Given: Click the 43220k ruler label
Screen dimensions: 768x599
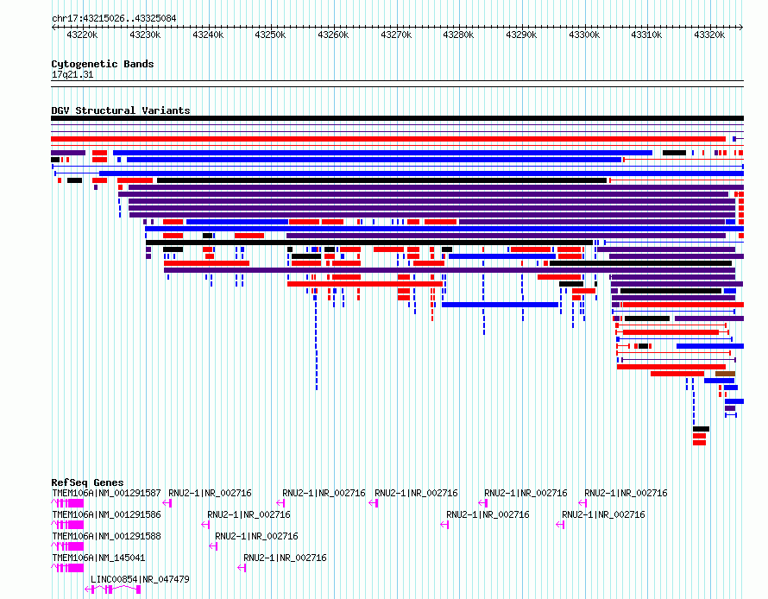Looking at the screenshot, I should (x=82, y=35).
